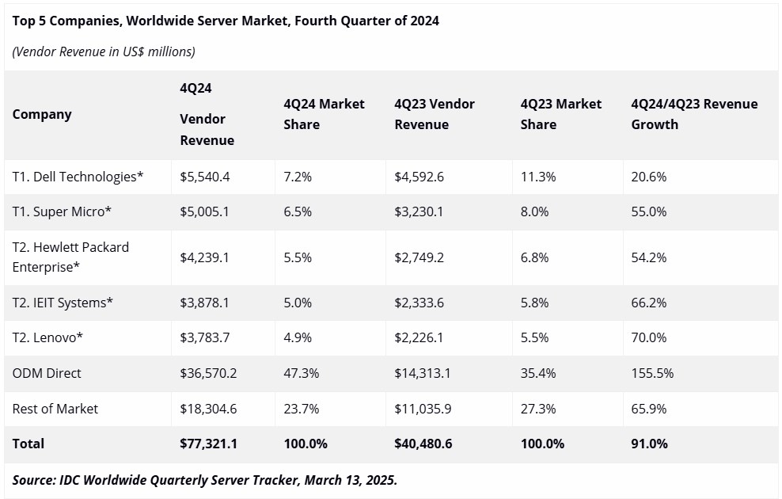782x499 pixels.
Task: Select the Rest of Market row label
Action: (55, 409)
